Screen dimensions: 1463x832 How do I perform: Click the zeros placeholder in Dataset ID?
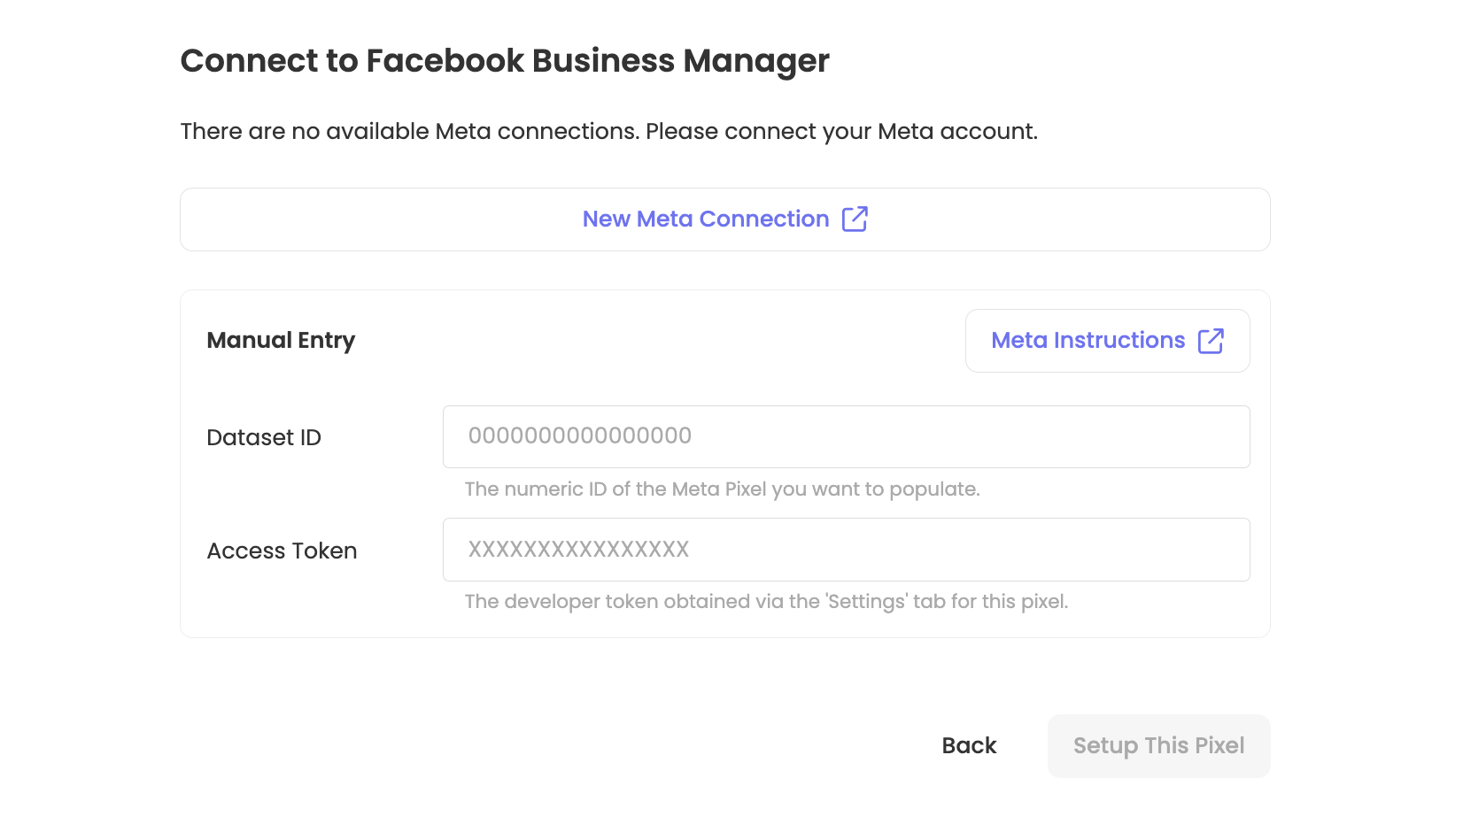coord(580,436)
